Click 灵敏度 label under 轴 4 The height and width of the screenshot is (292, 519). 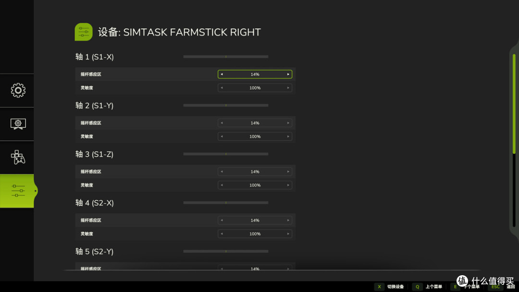(x=86, y=234)
